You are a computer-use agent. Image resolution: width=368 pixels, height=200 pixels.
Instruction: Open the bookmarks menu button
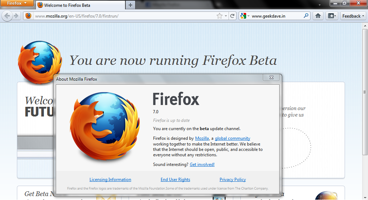tap(332, 16)
